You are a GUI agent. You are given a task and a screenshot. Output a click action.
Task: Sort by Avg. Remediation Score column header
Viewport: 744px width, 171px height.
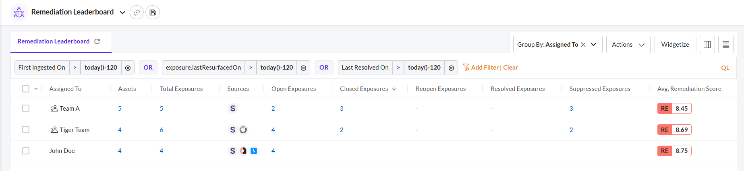689,89
